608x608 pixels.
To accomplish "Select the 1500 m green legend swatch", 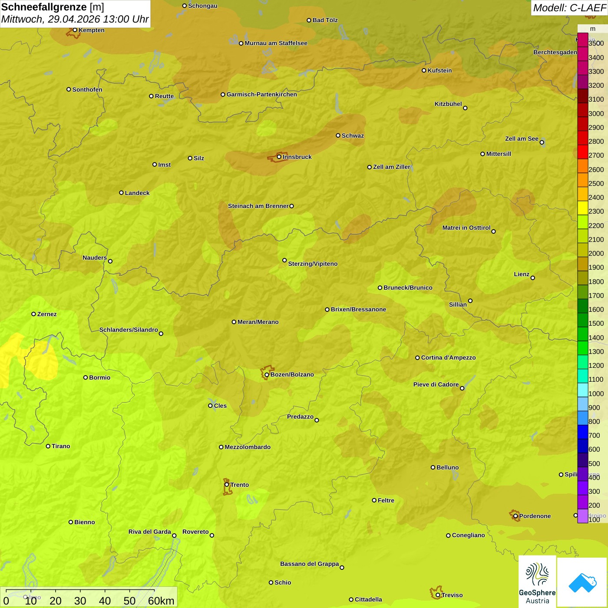I will pyautogui.click(x=583, y=320).
